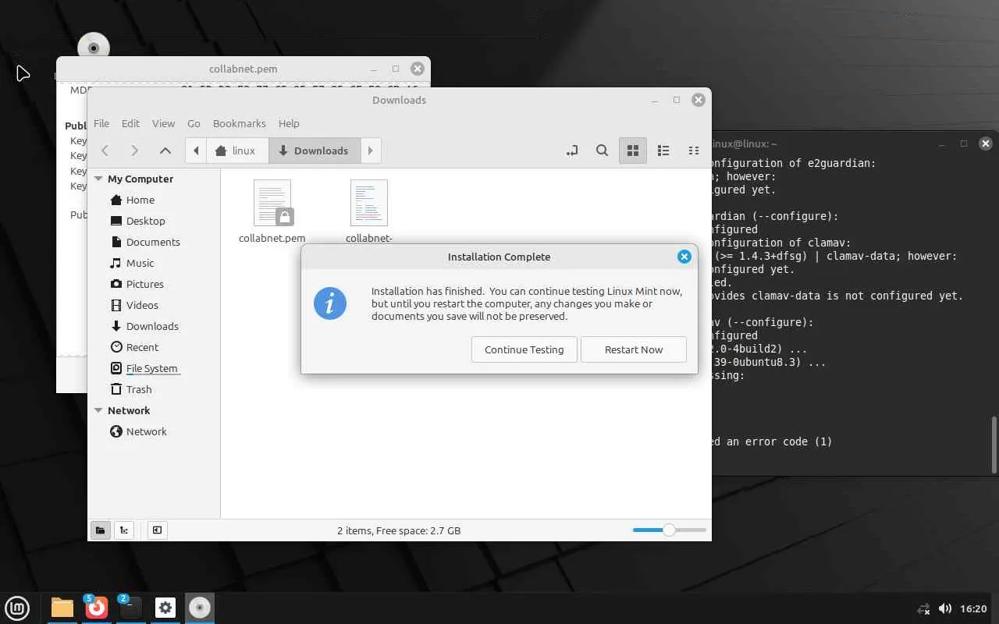Show the tree view via status bar button
999x624 pixels.
click(x=124, y=530)
